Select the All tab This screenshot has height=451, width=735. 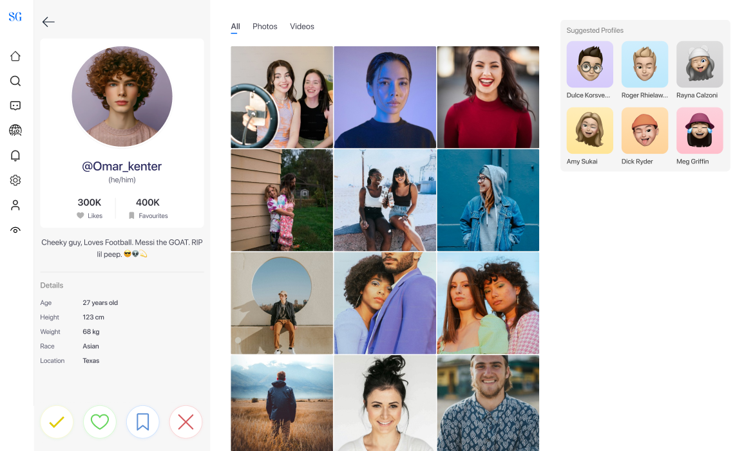click(235, 26)
